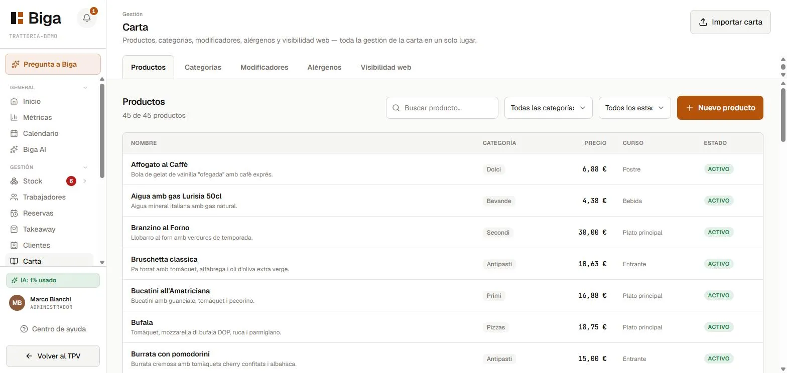Viewport: 787px width, 373px height.
Task: Switch to the Productos tab
Action: point(148,67)
